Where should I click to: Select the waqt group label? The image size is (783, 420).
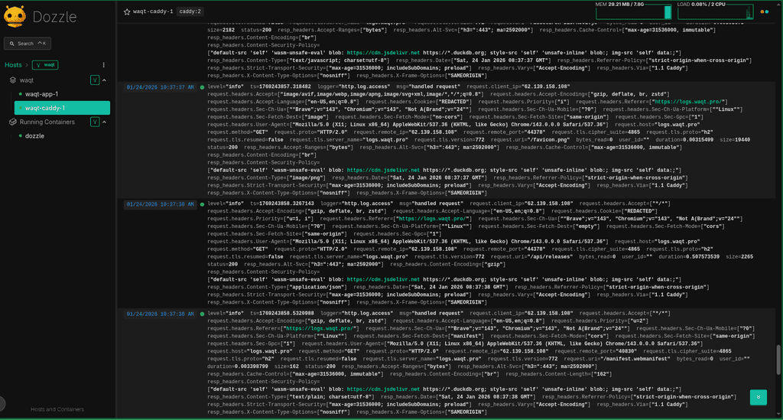click(27, 80)
